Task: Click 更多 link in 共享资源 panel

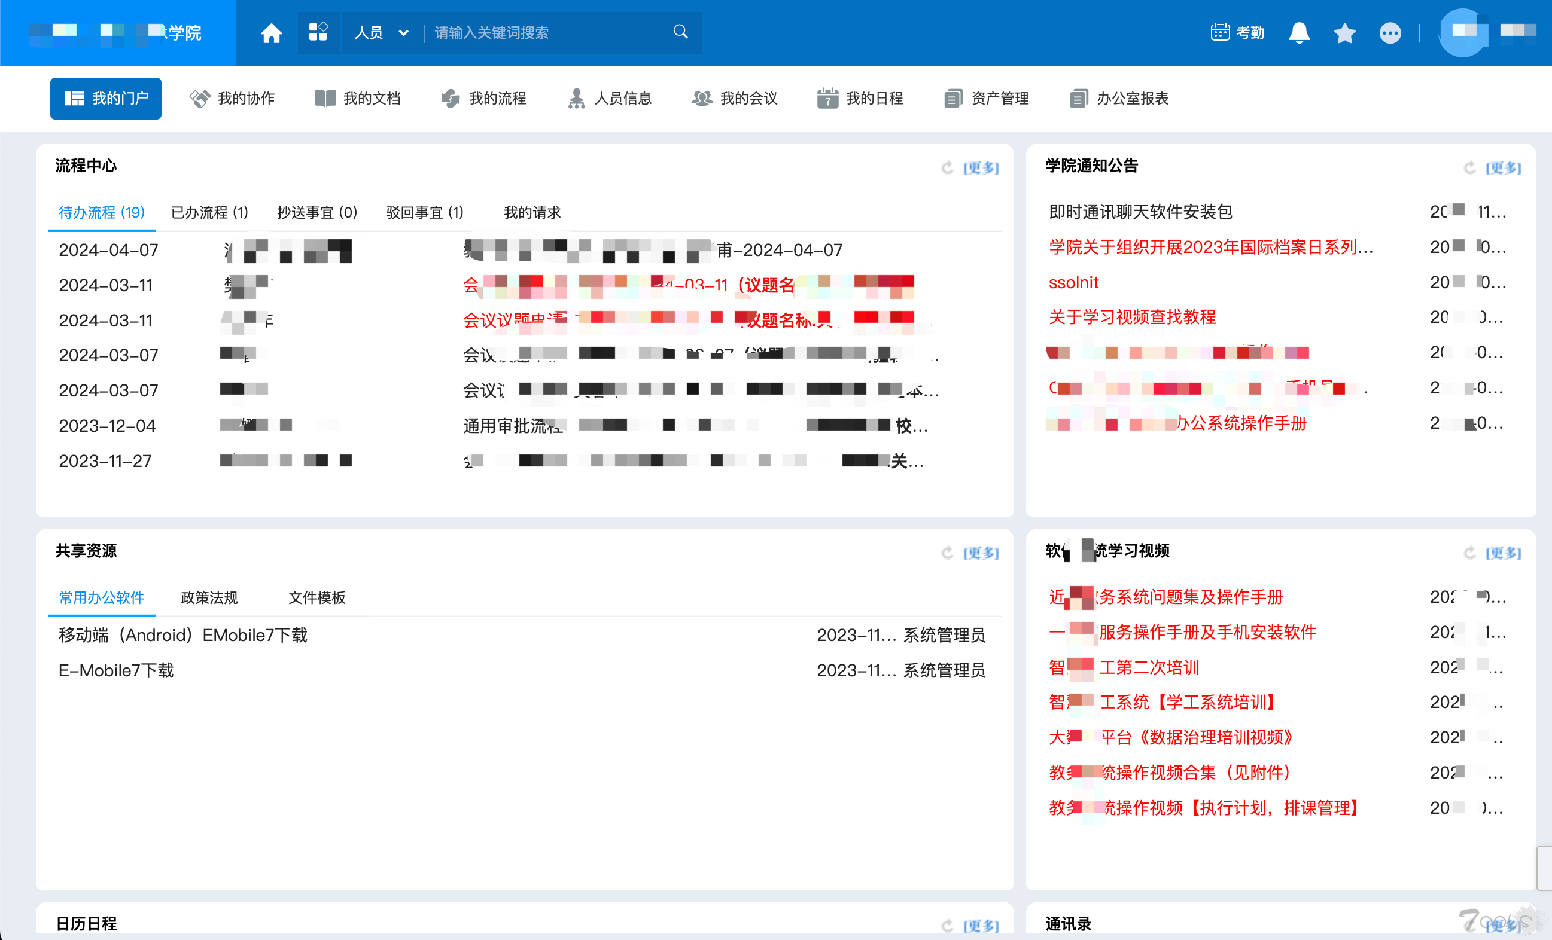Action: click(x=981, y=553)
